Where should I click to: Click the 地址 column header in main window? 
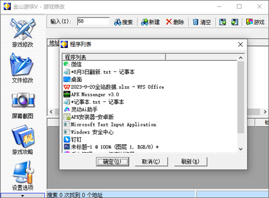54,43
